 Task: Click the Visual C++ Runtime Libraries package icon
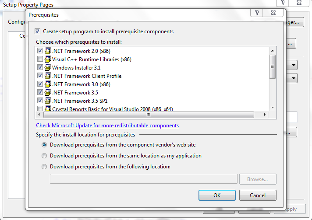(x=48, y=59)
